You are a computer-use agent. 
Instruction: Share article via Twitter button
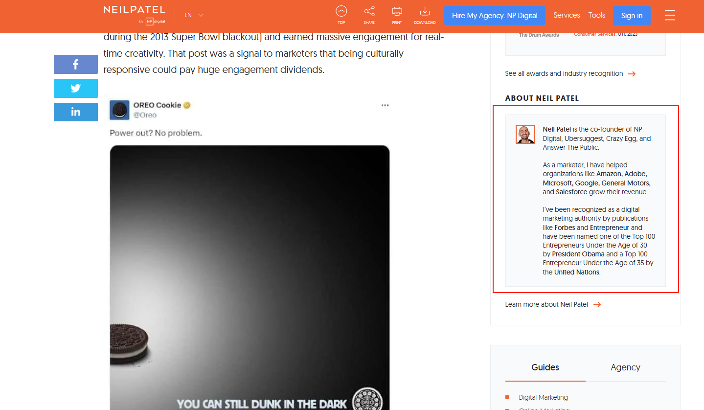pyautogui.click(x=76, y=88)
